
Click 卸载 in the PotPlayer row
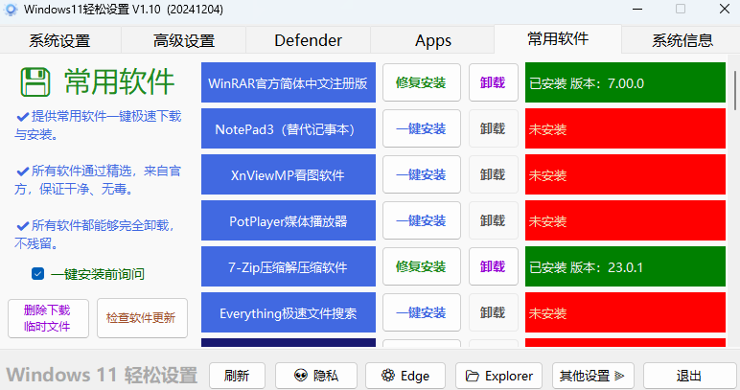[494, 220]
